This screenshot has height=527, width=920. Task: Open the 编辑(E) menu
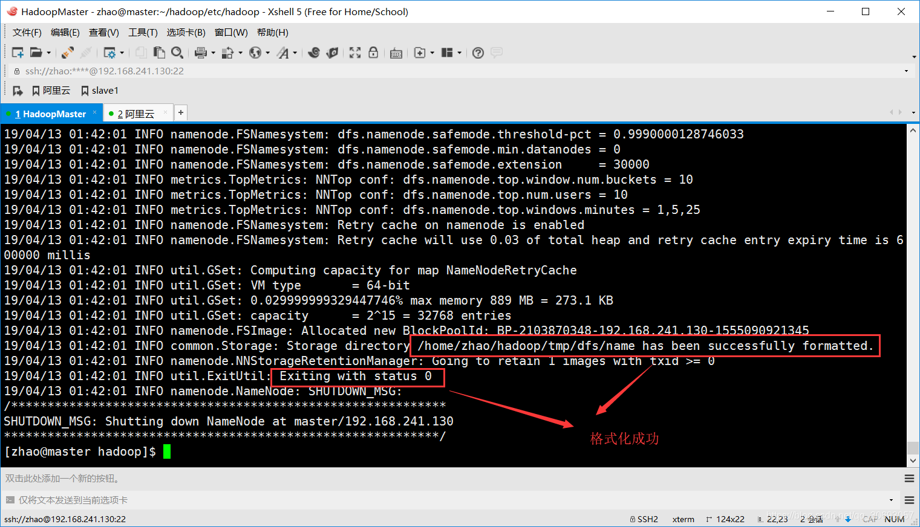pos(65,32)
